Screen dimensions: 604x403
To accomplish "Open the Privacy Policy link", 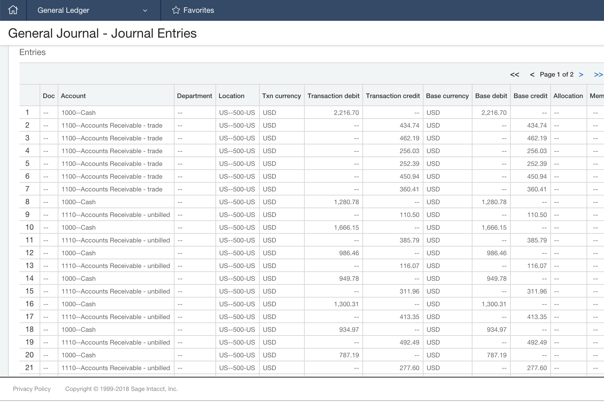I will 32,389.
